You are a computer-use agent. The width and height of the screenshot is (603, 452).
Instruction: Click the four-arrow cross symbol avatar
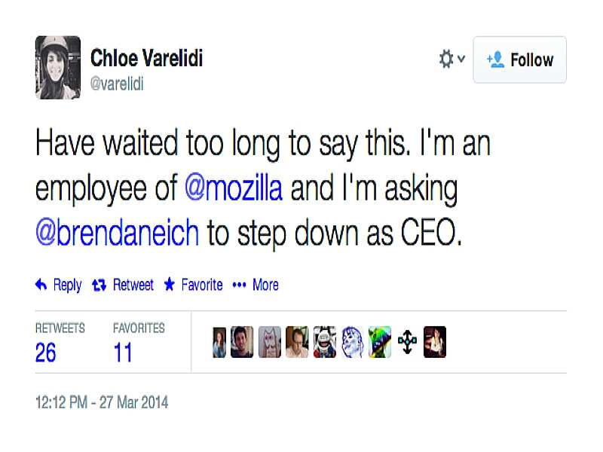point(407,342)
